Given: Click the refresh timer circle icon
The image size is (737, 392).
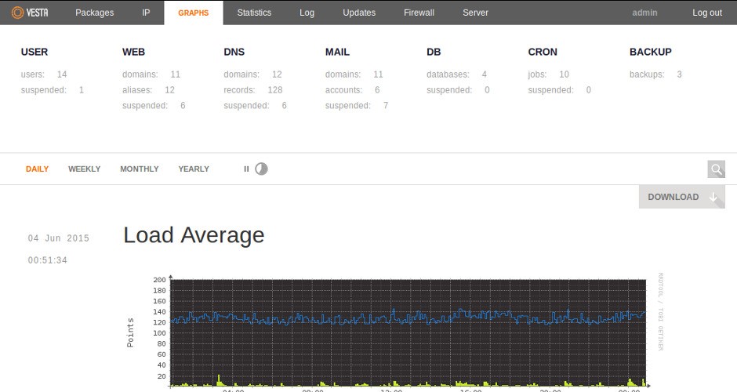Looking at the screenshot, I should tap(261, 169).
